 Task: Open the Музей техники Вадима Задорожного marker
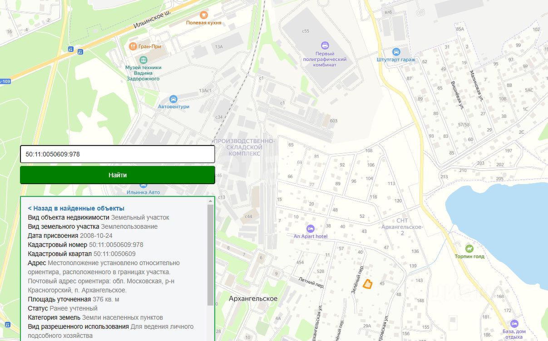(x=143, y=60)
